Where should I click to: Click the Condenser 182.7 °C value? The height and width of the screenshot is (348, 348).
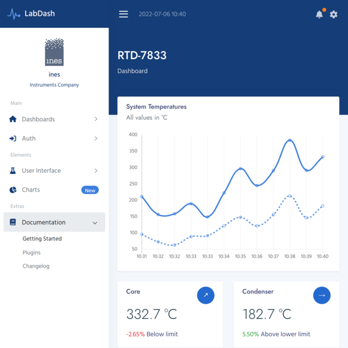pyautogui.click(x=267, y=314)
